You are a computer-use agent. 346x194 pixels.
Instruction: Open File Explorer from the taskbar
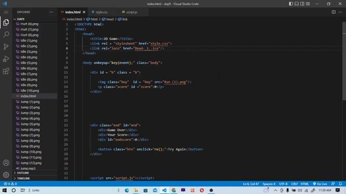(x=136, y=190)
